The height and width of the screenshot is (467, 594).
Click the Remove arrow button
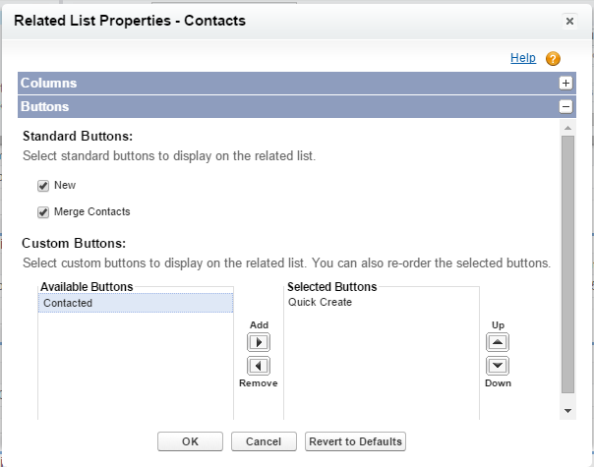(x=258, y=366)
